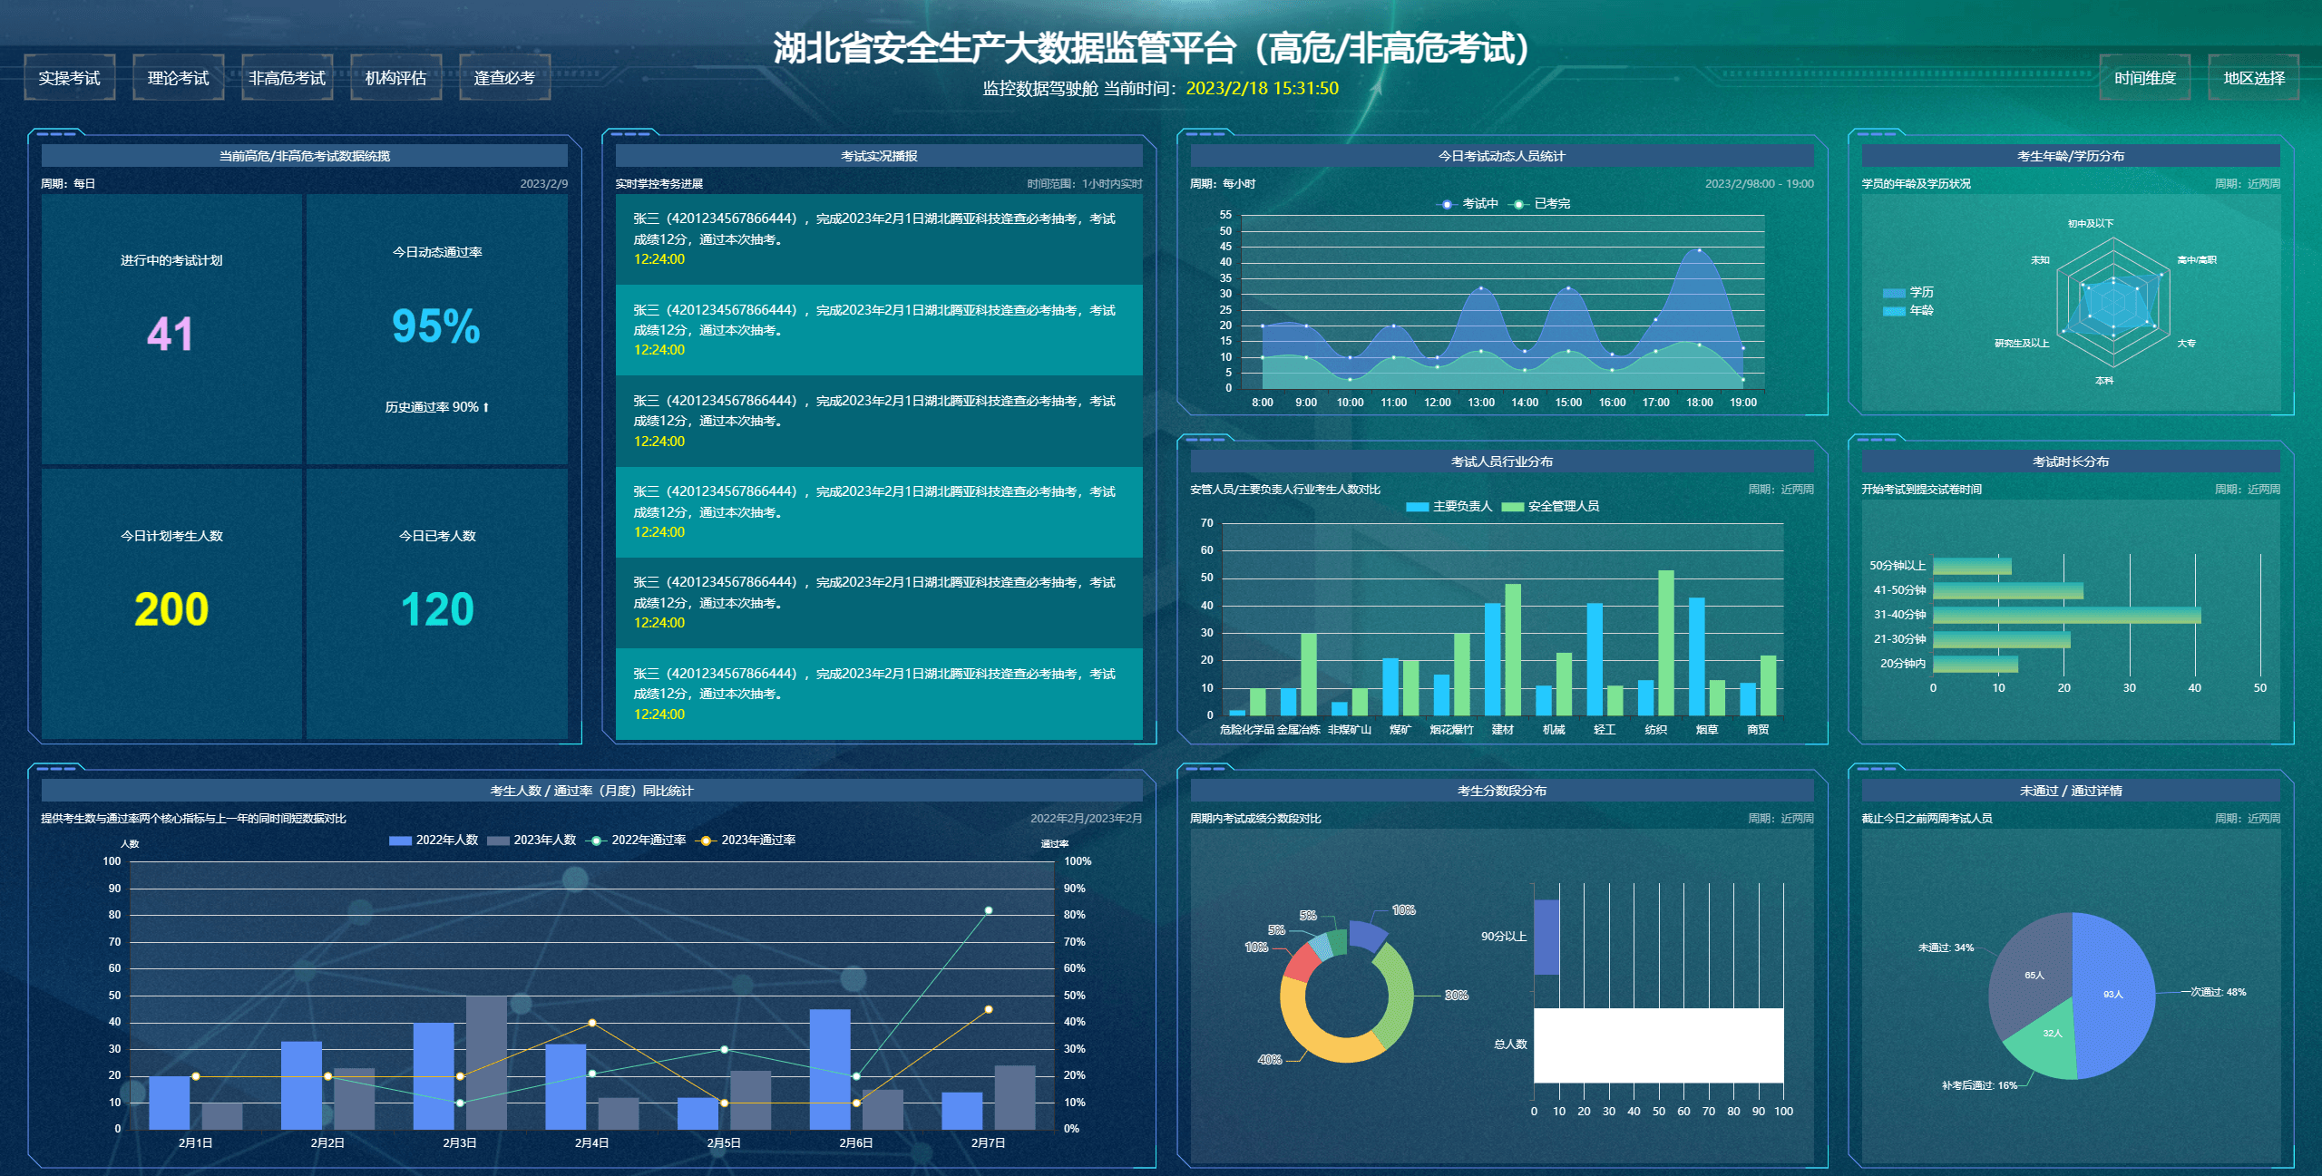This screenshot has height=1176, width=2322.
Task: Open 机构评估 tab
Action: [396, 78]
